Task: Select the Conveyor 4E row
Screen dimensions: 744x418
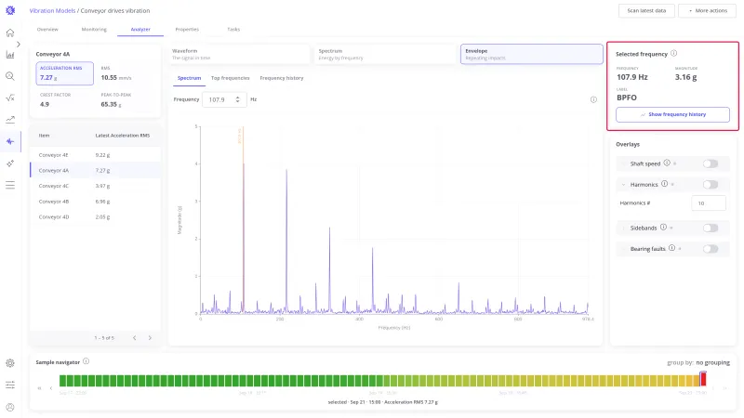Action: tap(95, 155)
